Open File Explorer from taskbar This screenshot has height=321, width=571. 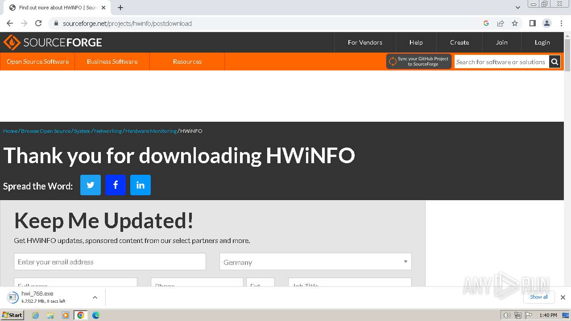click(x=50, y=315)
